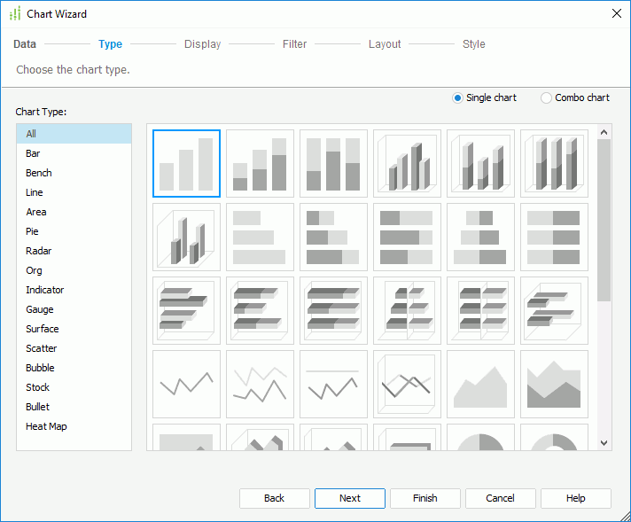
Task: Click the Next button
Action: tap(350, 498)
